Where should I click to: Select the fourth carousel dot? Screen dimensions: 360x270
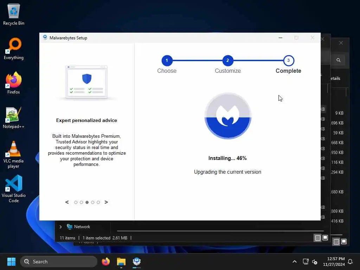coord(92,202)
